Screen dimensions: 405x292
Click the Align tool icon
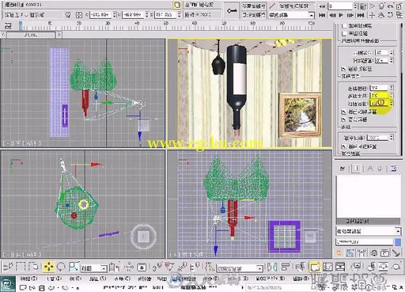point(285,267)
